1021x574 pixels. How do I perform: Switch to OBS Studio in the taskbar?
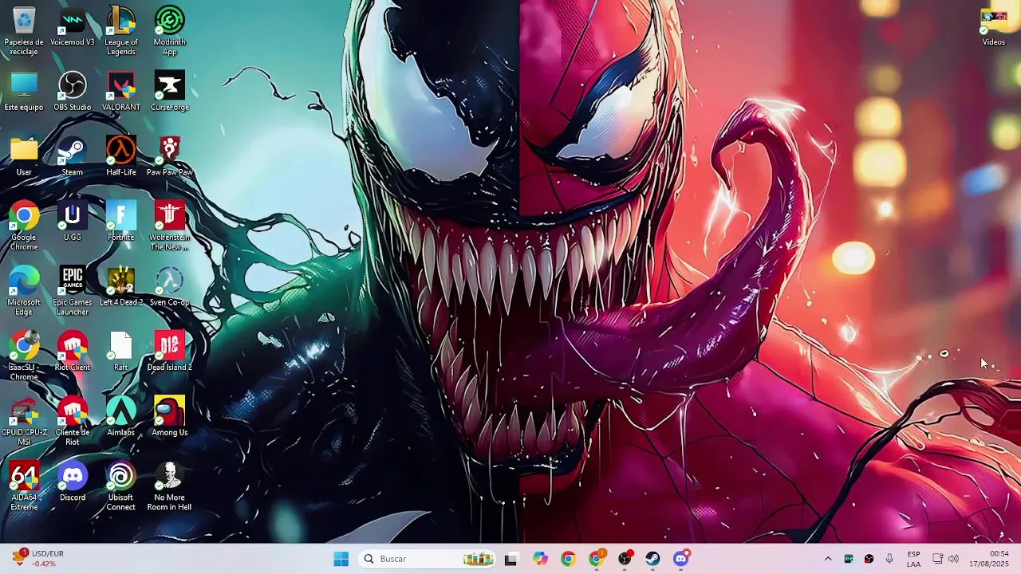tap(625, 559)
